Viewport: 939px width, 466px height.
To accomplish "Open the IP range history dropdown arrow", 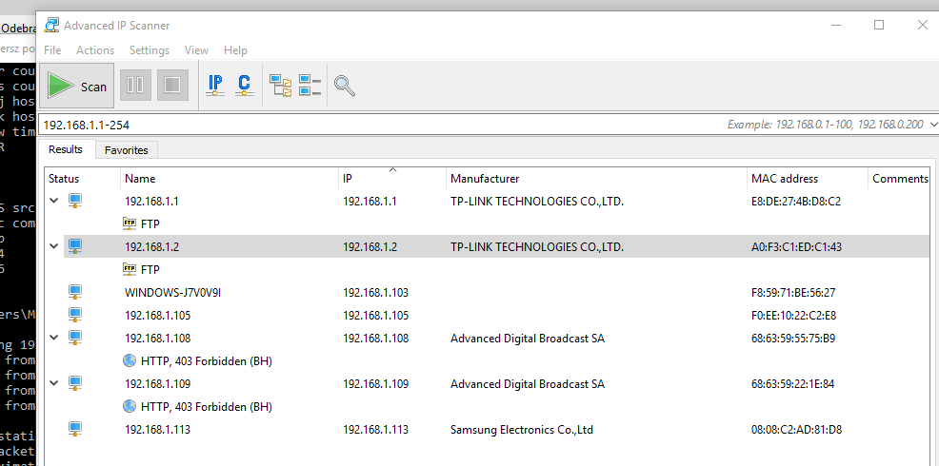I will (932, 125).
